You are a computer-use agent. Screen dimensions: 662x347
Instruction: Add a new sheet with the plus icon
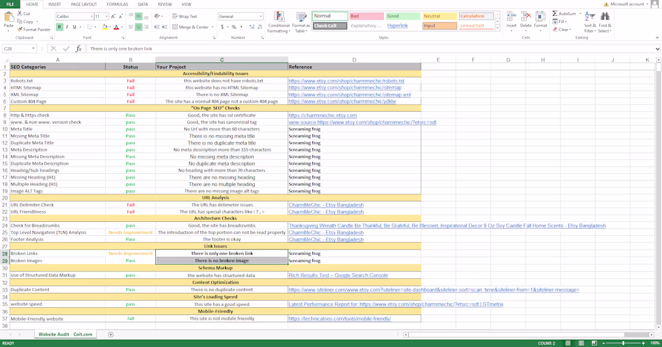coord(111,334)
